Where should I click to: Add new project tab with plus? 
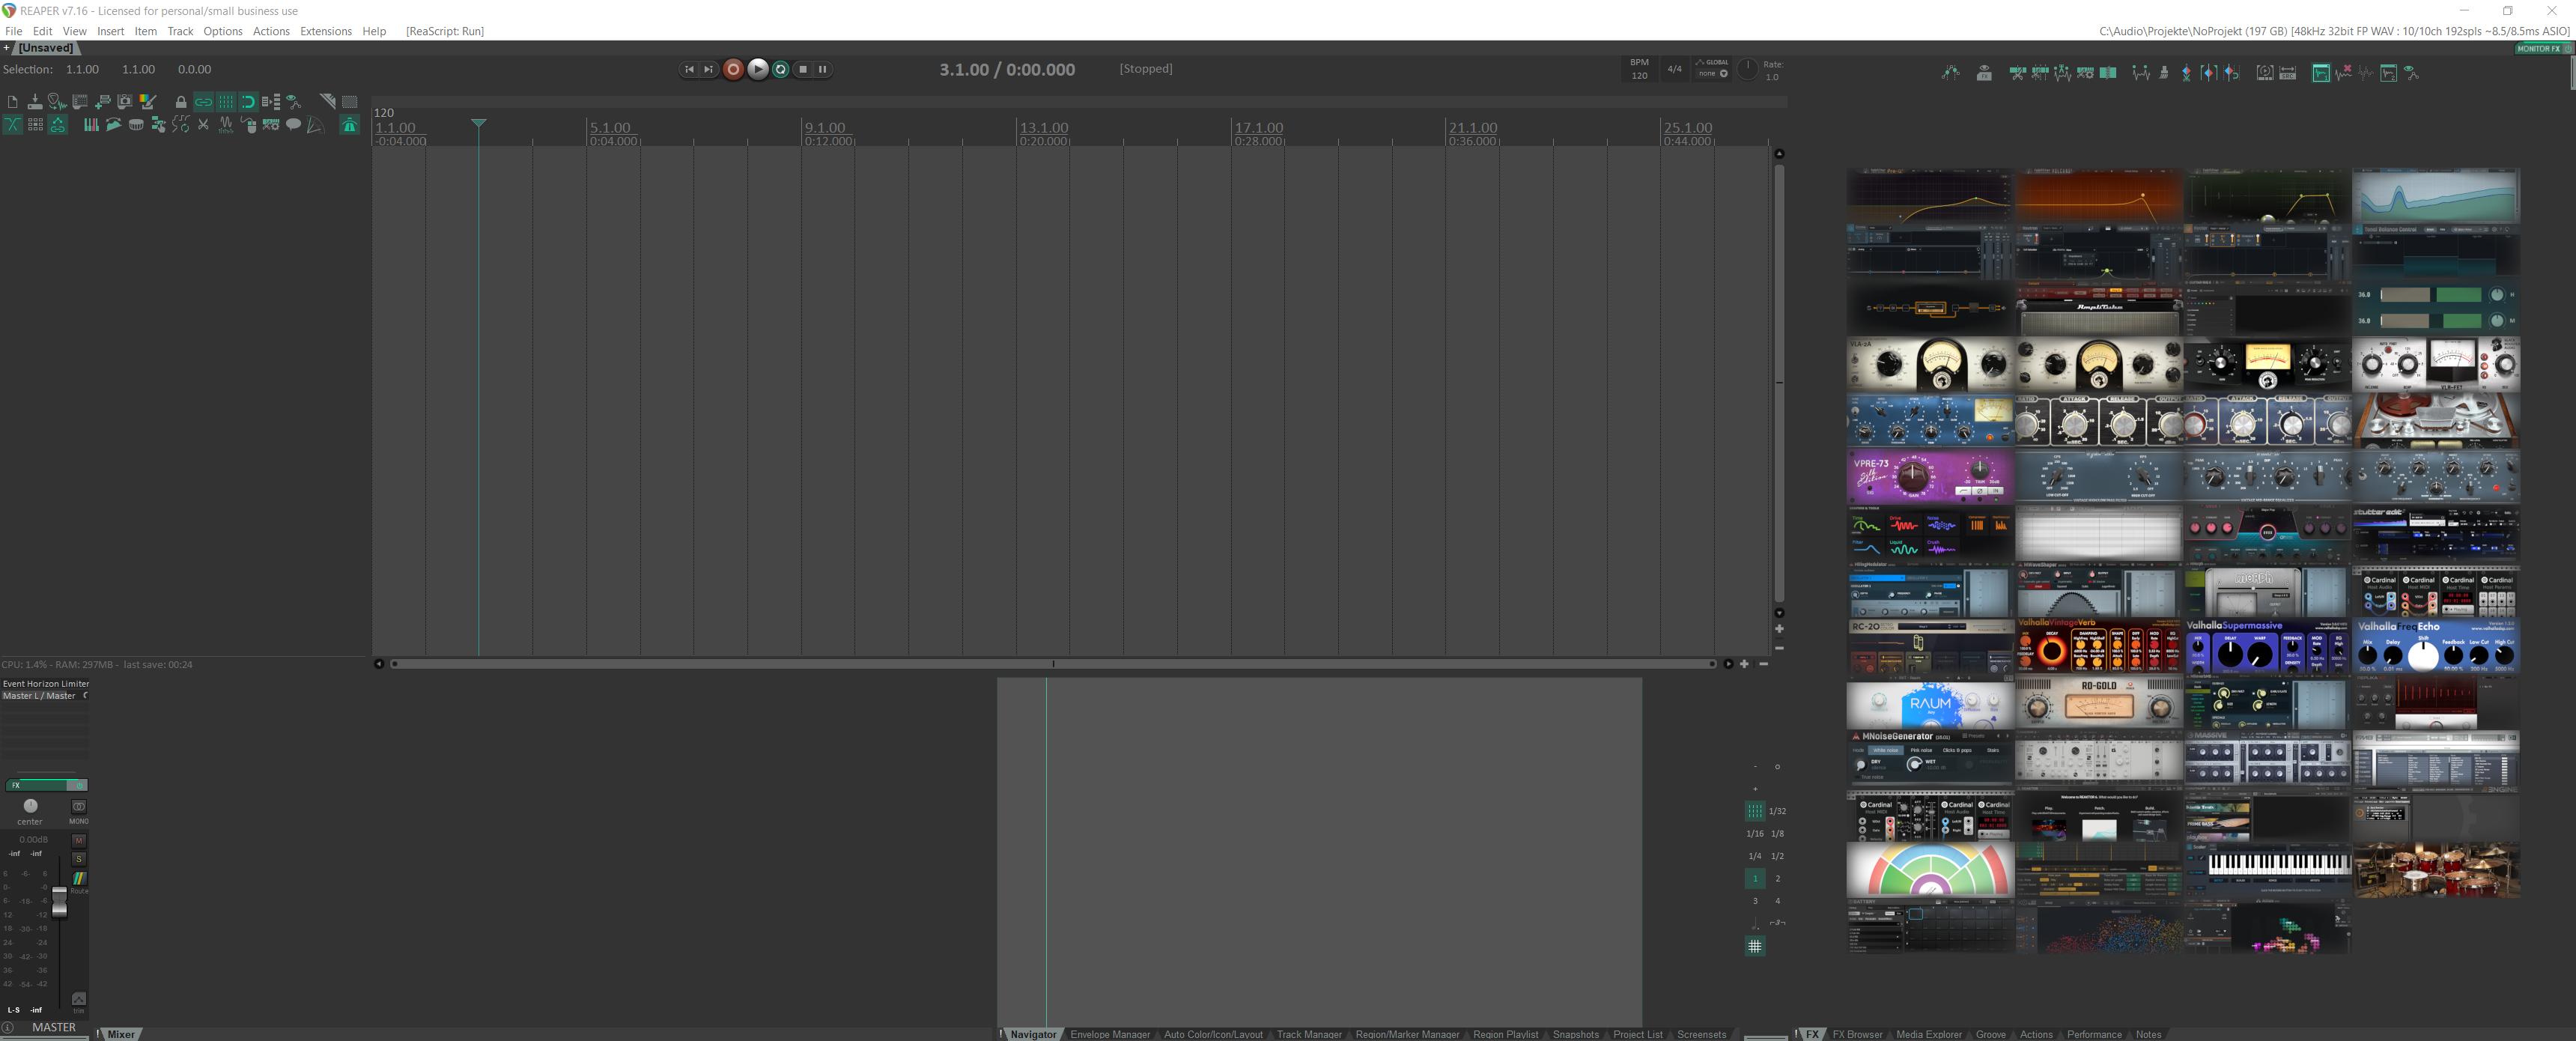(x=7, y=48)
